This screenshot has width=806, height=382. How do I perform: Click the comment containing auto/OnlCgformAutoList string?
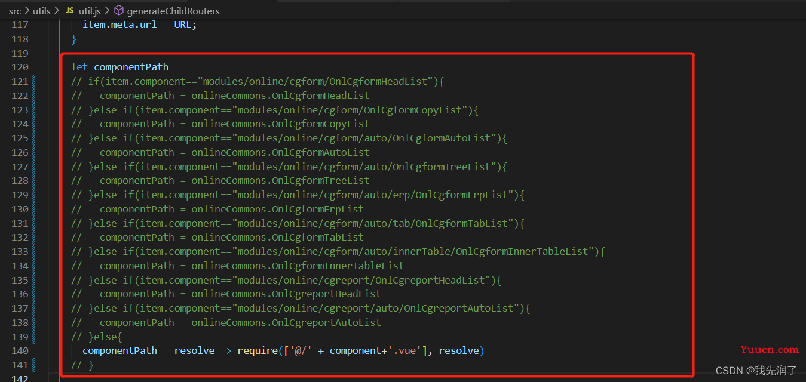tap(289, 138)
